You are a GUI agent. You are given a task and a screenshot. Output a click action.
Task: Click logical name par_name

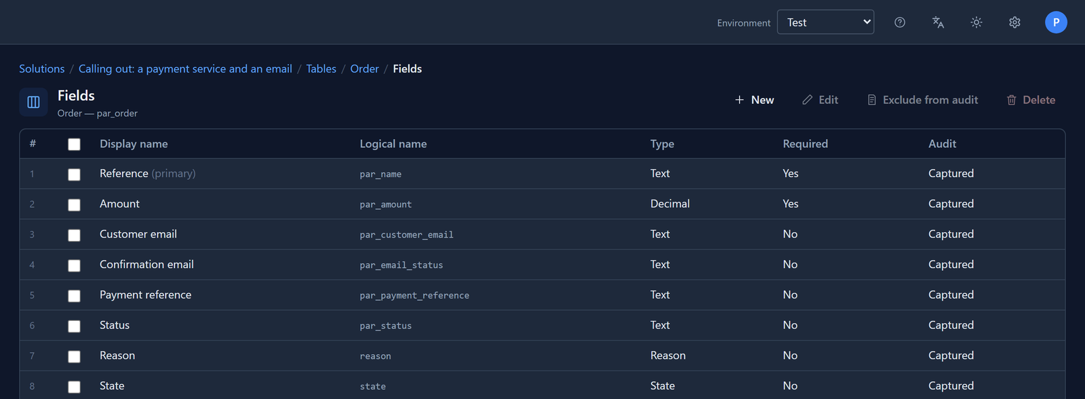tap(380, 174)
